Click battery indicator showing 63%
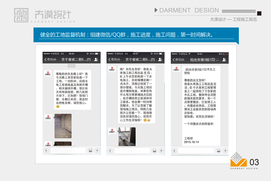 [159, 54]
